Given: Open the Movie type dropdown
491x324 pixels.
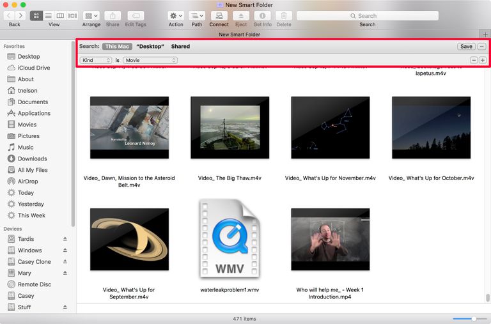Looking at the screenshot, I should [150, 60].
